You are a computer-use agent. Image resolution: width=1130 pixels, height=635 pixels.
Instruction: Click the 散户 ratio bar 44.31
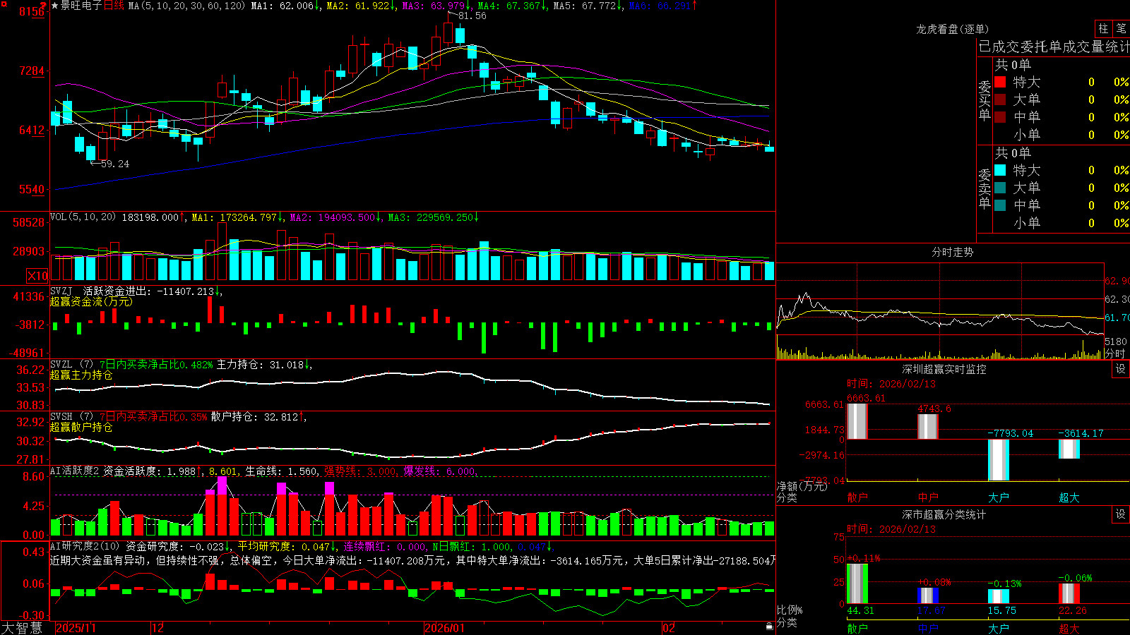pyautogui.click(x=857, y=583)
